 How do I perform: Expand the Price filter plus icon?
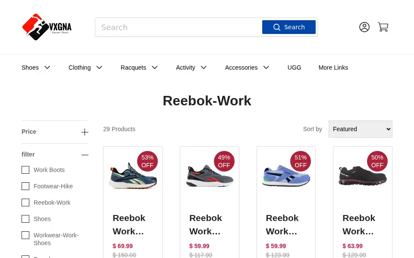(x=85, y=132)
